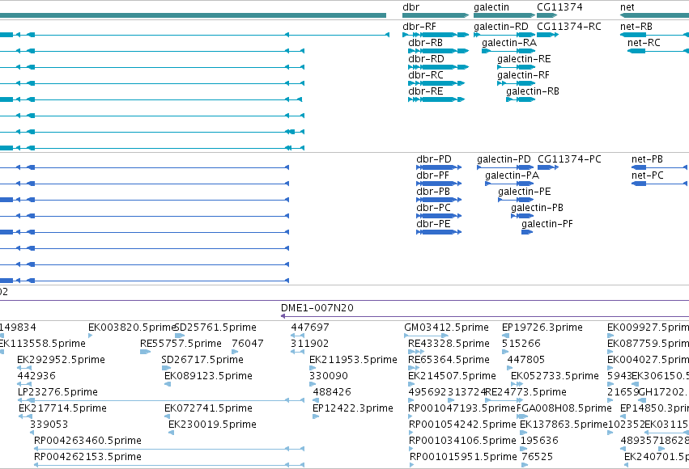Select EST SD26717.5prime
Screen dimensions: 689x469
(x=202, y=360)
